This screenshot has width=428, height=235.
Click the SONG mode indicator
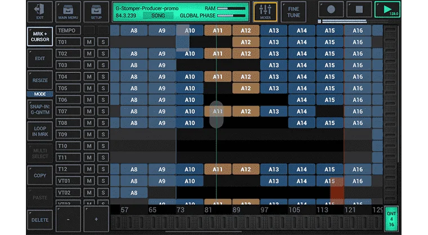coord(158,16)
